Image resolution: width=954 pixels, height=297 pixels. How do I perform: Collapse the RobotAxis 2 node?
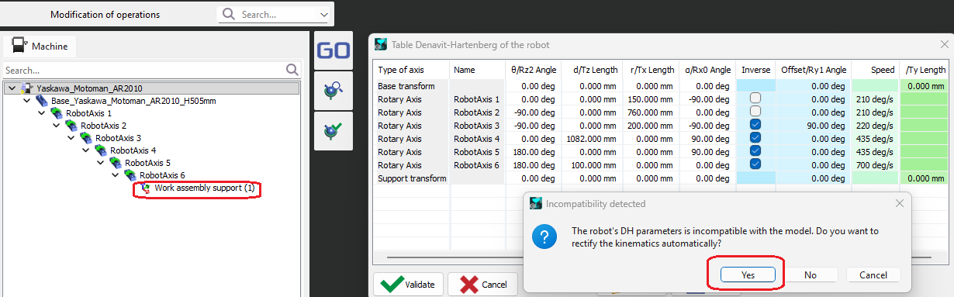[x=56, y=126]
